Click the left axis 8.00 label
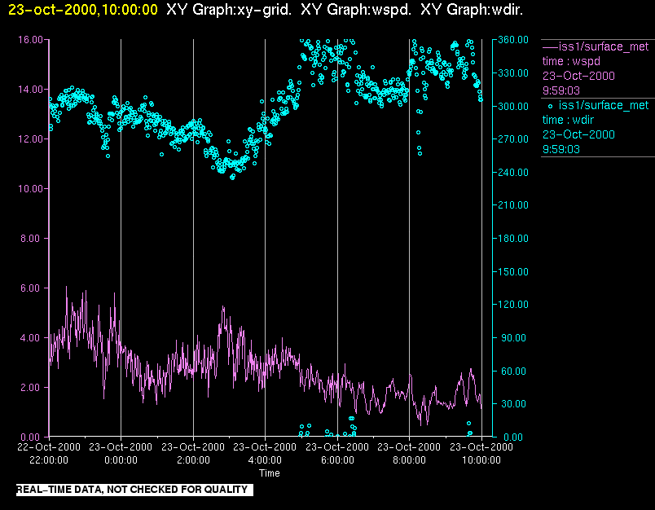 point(32,239)
